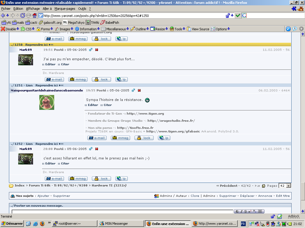Click the blue check icon in web developer toolbar

coord(288,29)
